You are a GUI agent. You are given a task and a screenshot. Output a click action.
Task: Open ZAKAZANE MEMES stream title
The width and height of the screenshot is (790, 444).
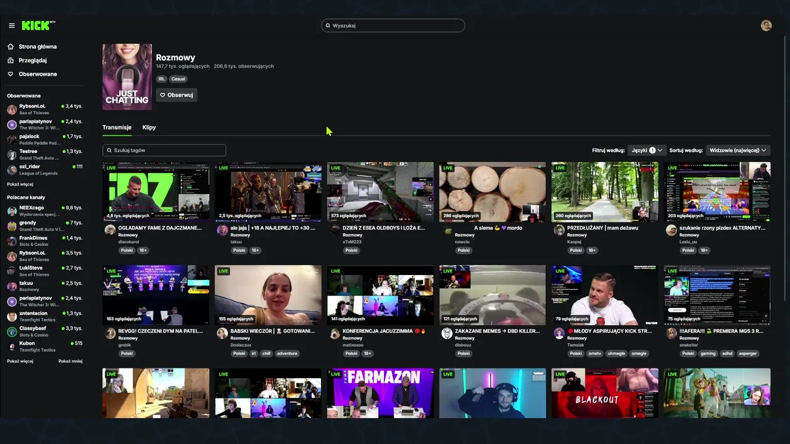tap(497, 331)
